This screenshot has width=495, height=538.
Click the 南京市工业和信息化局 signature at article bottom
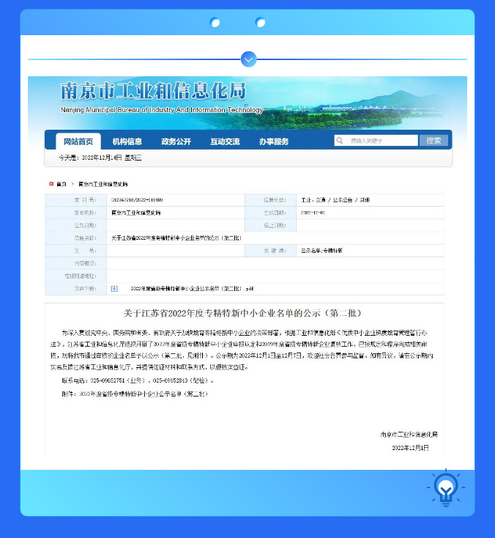coord(409,435)
